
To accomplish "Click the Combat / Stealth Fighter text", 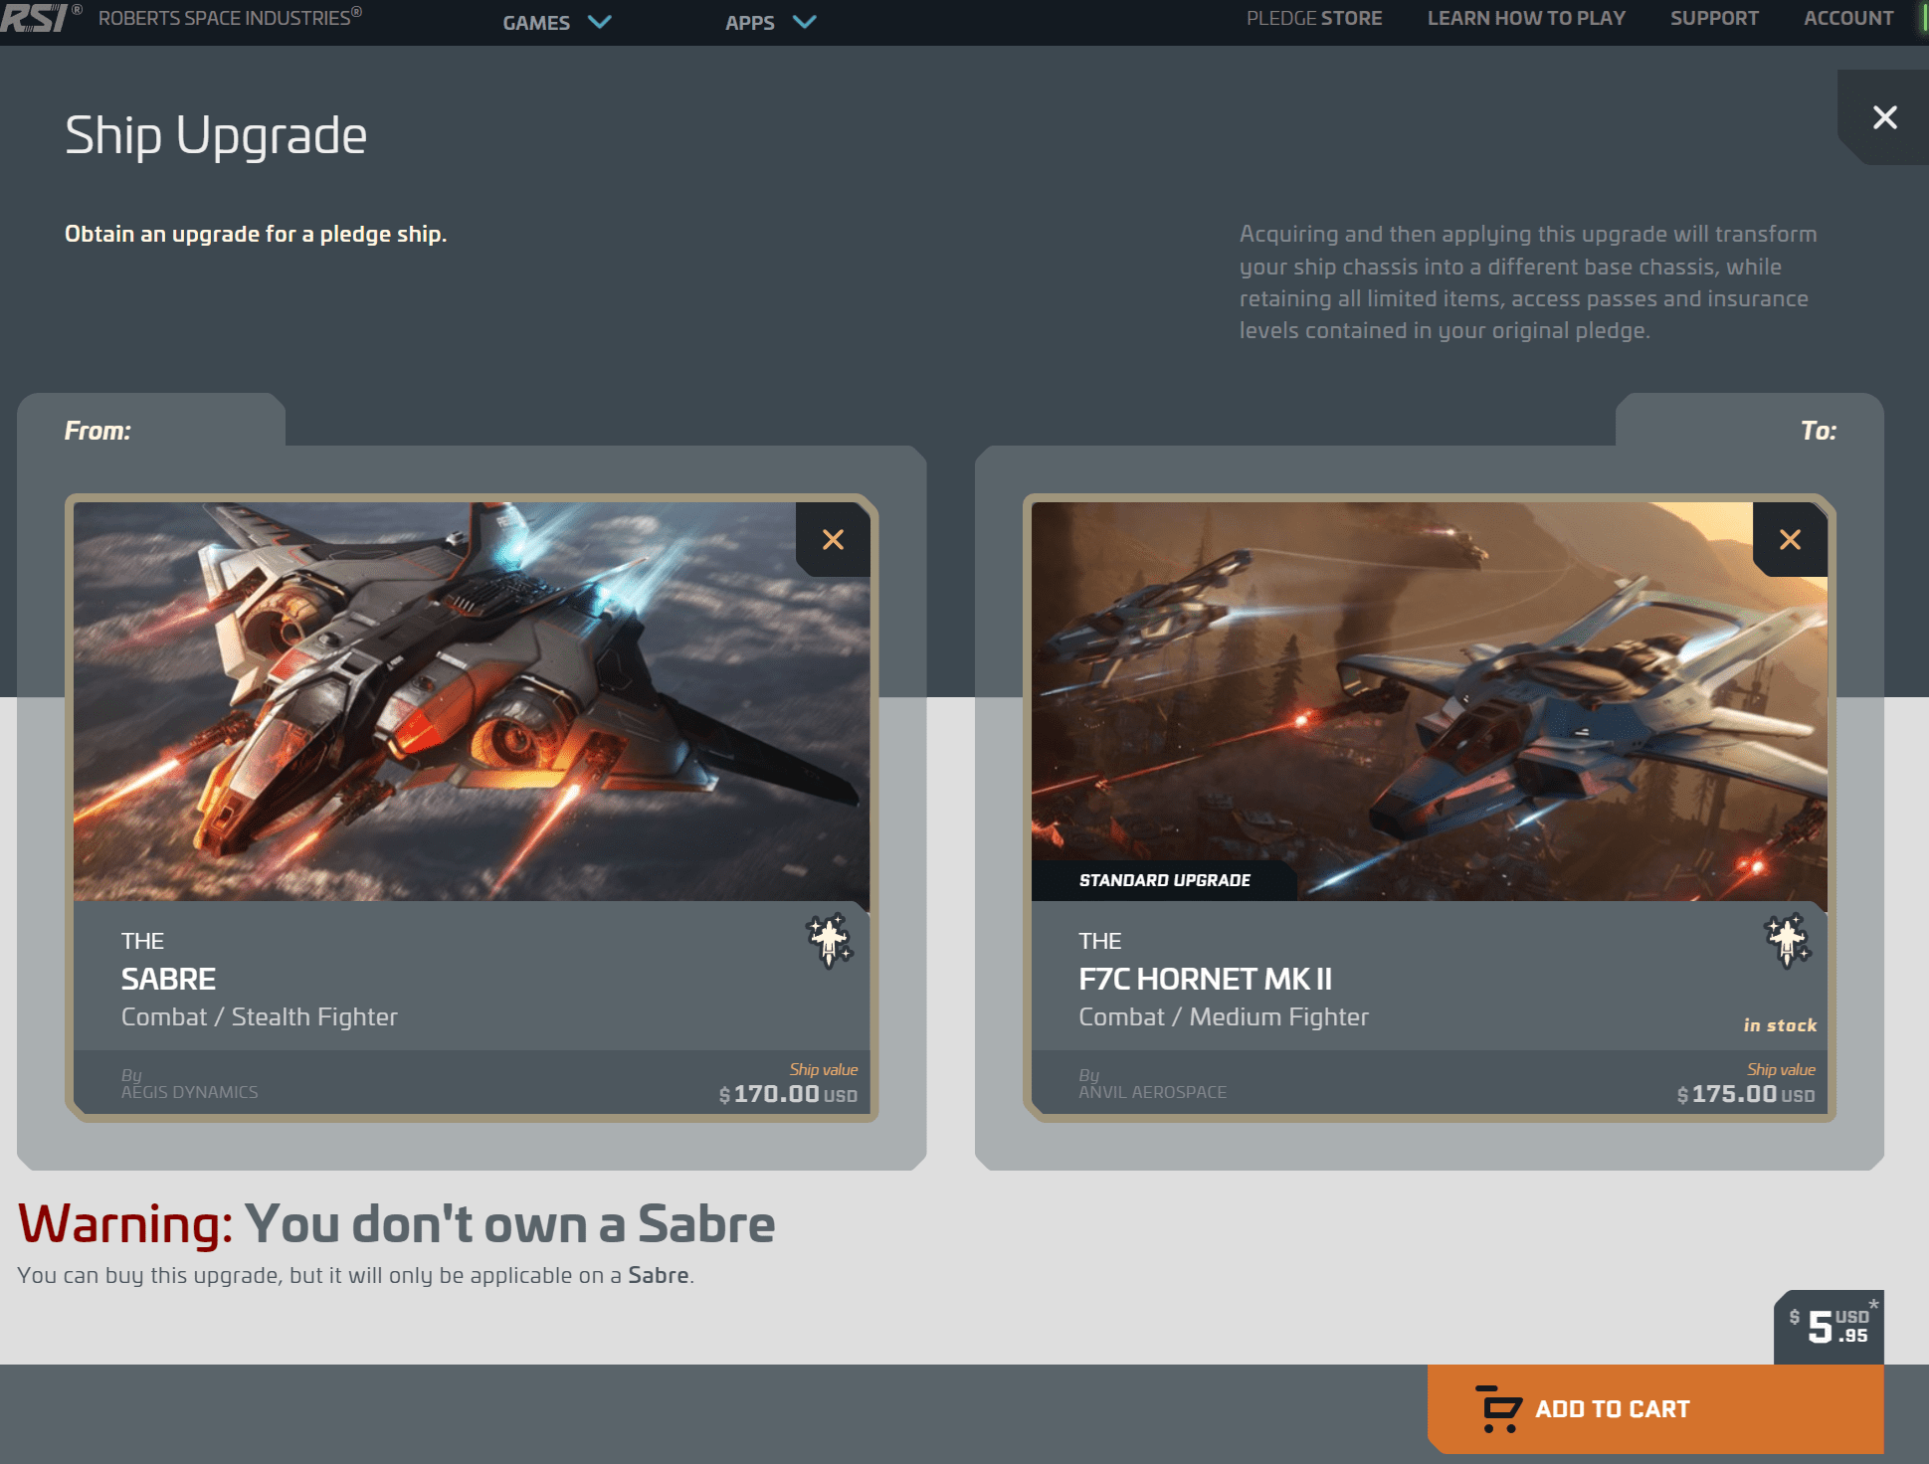I will (x=259, y=1016).
